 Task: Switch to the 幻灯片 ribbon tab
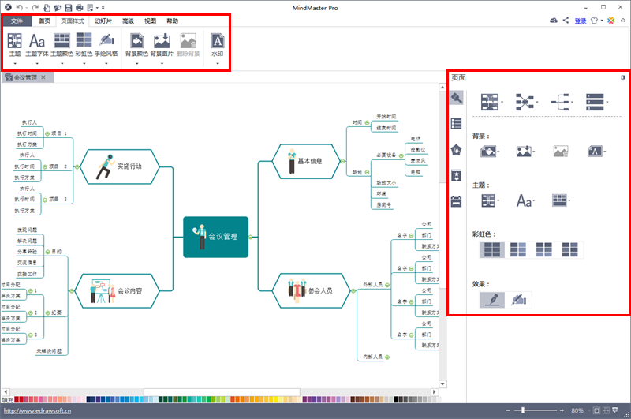tap(103, 21)
